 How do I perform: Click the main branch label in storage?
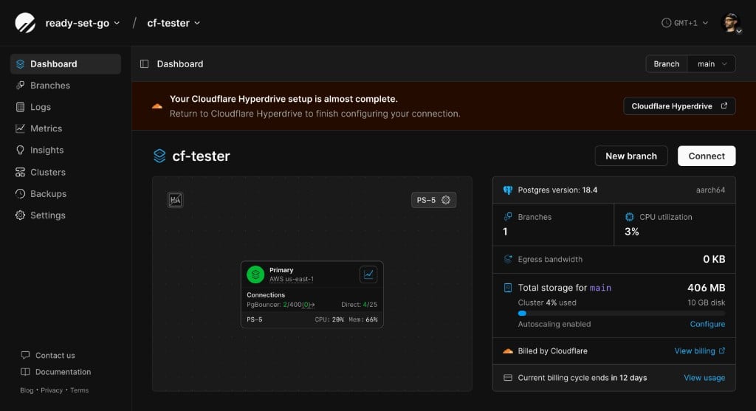(600, 288)
